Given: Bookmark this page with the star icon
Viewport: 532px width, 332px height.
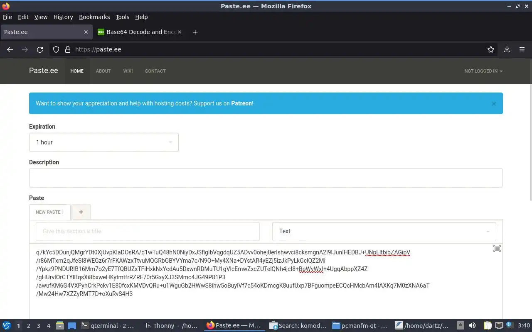Looking at the screenshot, I should [491, 49].
